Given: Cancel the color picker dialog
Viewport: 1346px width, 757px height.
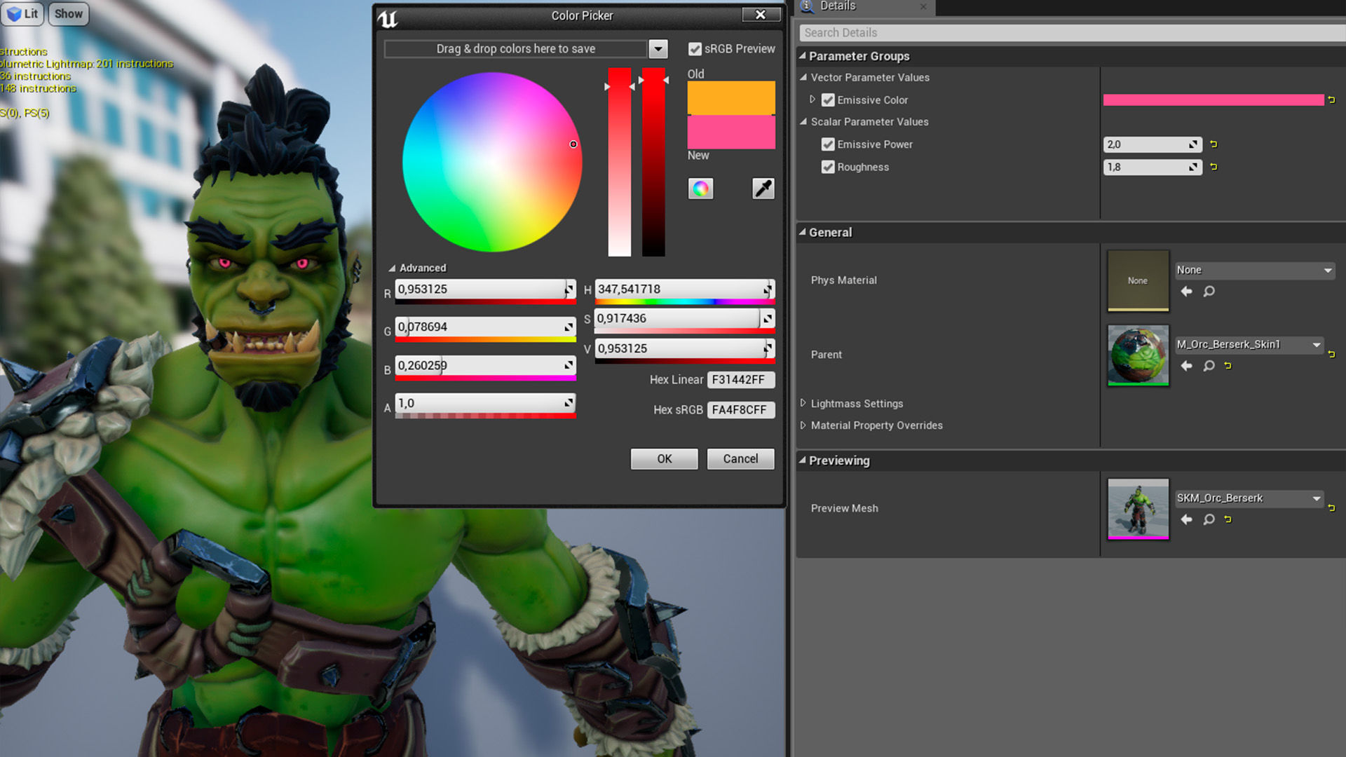Looking at the screenshot, I should click(x=740, y=458).
